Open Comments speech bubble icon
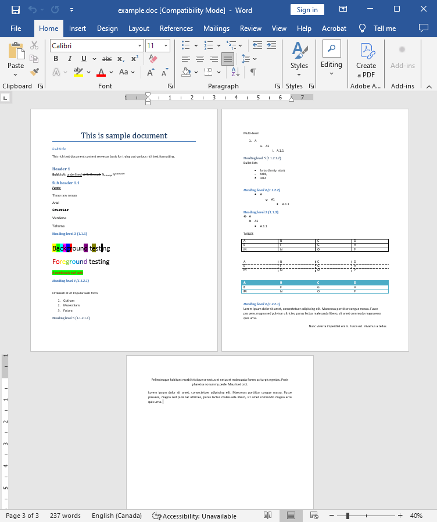 pos(424,28)
